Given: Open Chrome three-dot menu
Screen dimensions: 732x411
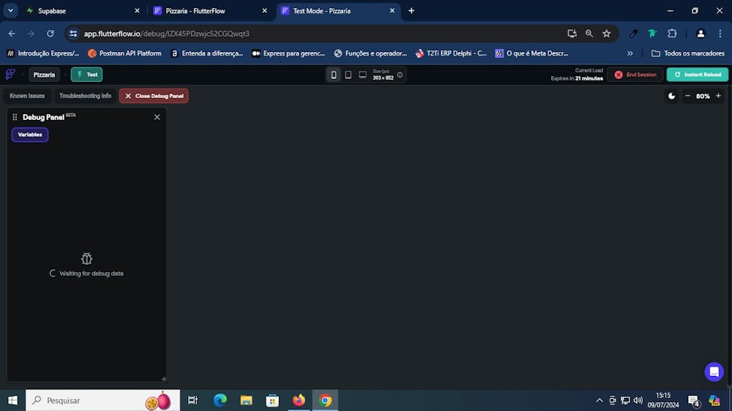Looking at the screenshot, I should pyautogui.click(x=720, y=34).
